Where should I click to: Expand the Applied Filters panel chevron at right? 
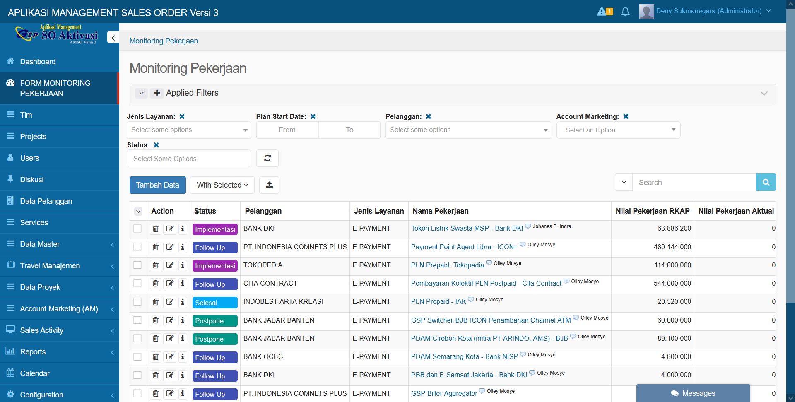click(764, 94)
